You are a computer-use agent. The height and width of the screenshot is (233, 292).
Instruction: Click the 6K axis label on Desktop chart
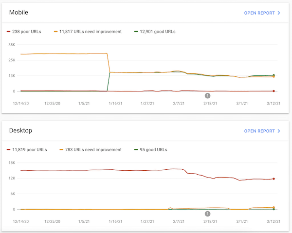13,194
